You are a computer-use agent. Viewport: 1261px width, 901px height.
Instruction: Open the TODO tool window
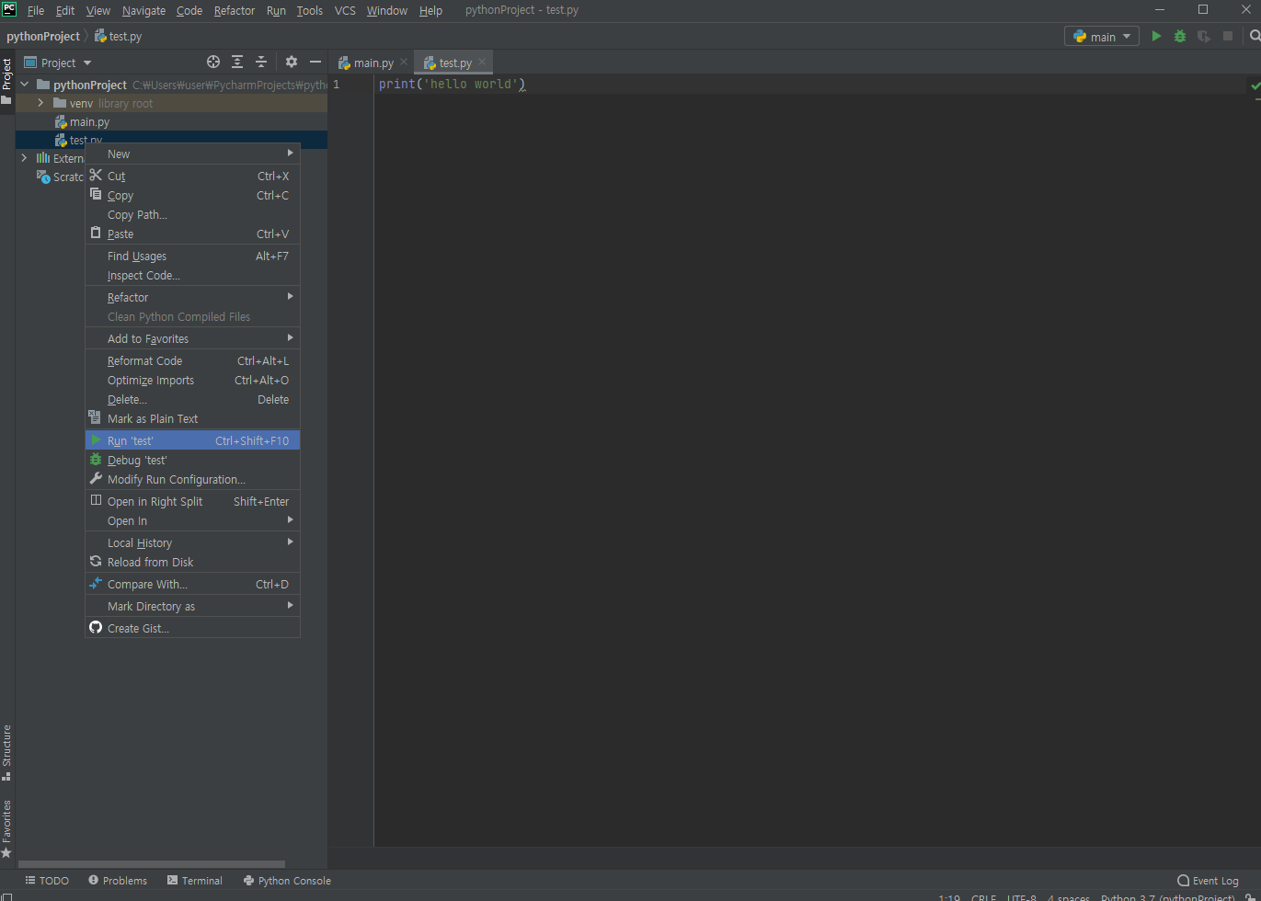(x=47, y=881)
